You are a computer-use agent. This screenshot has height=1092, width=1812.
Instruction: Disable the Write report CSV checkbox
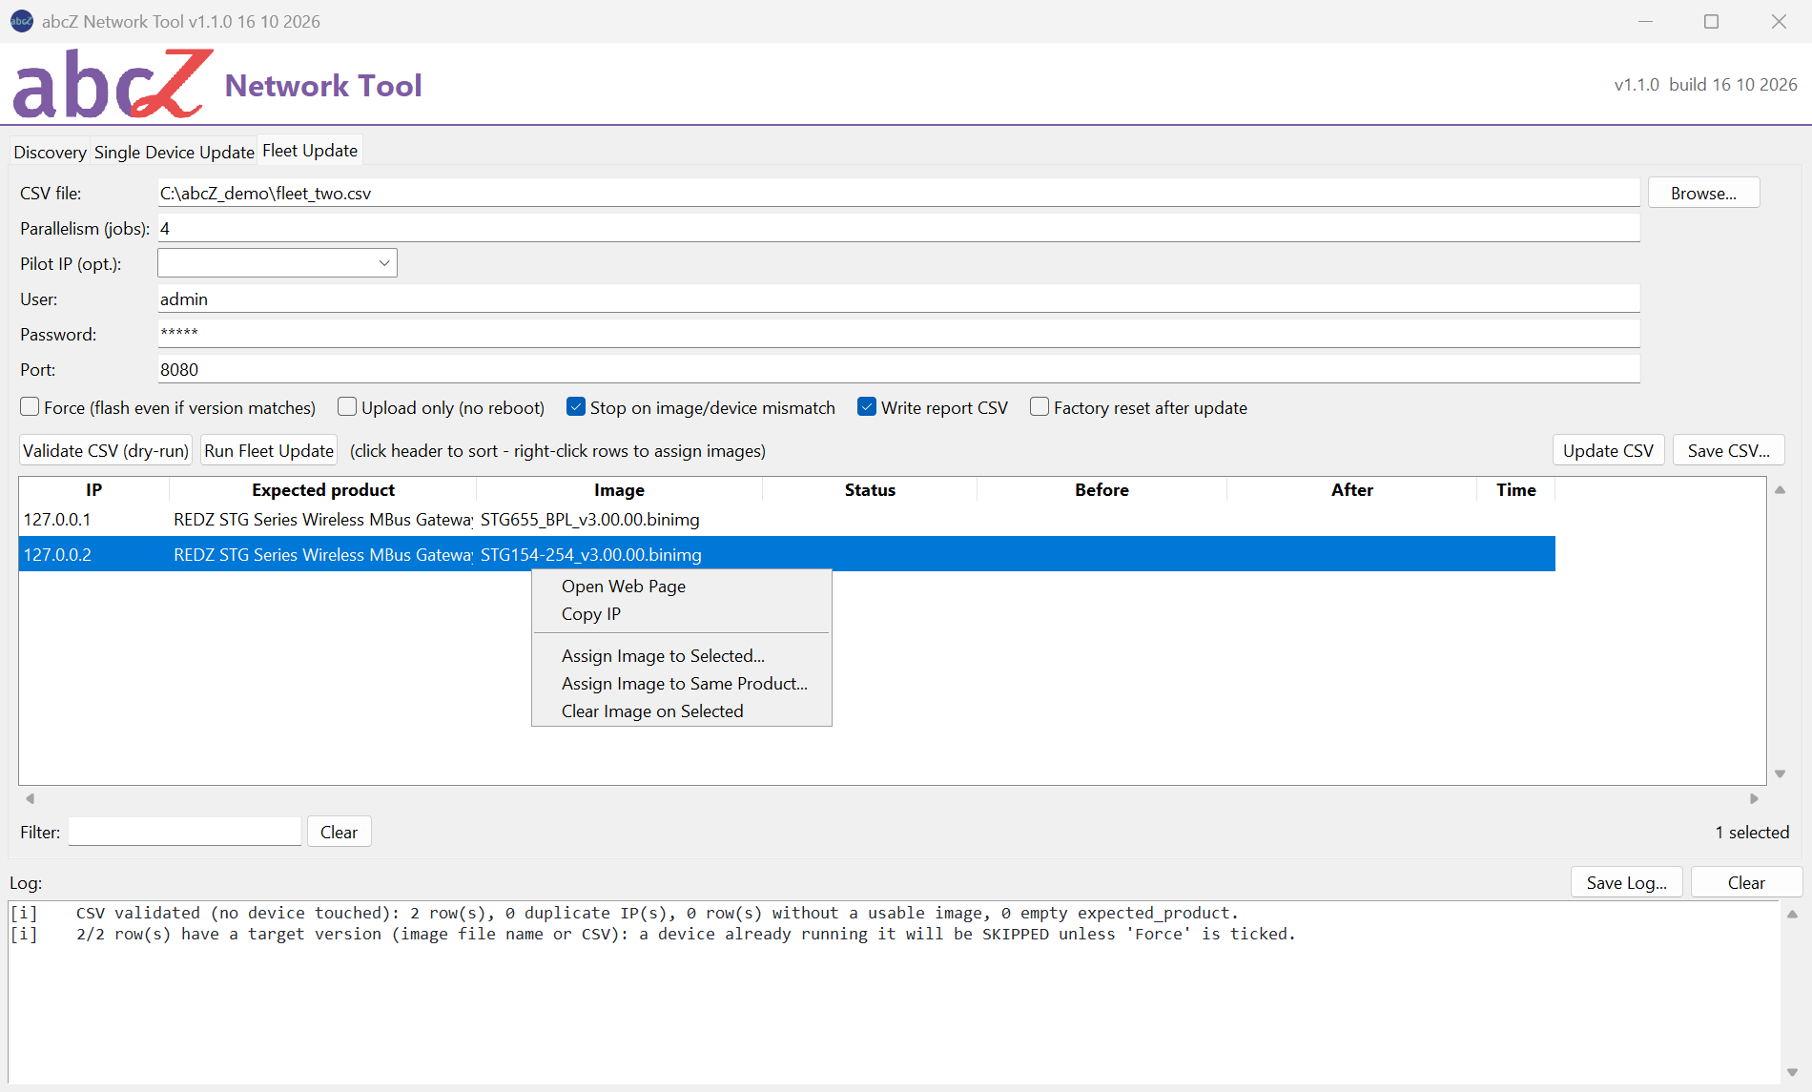pos(867,407)
